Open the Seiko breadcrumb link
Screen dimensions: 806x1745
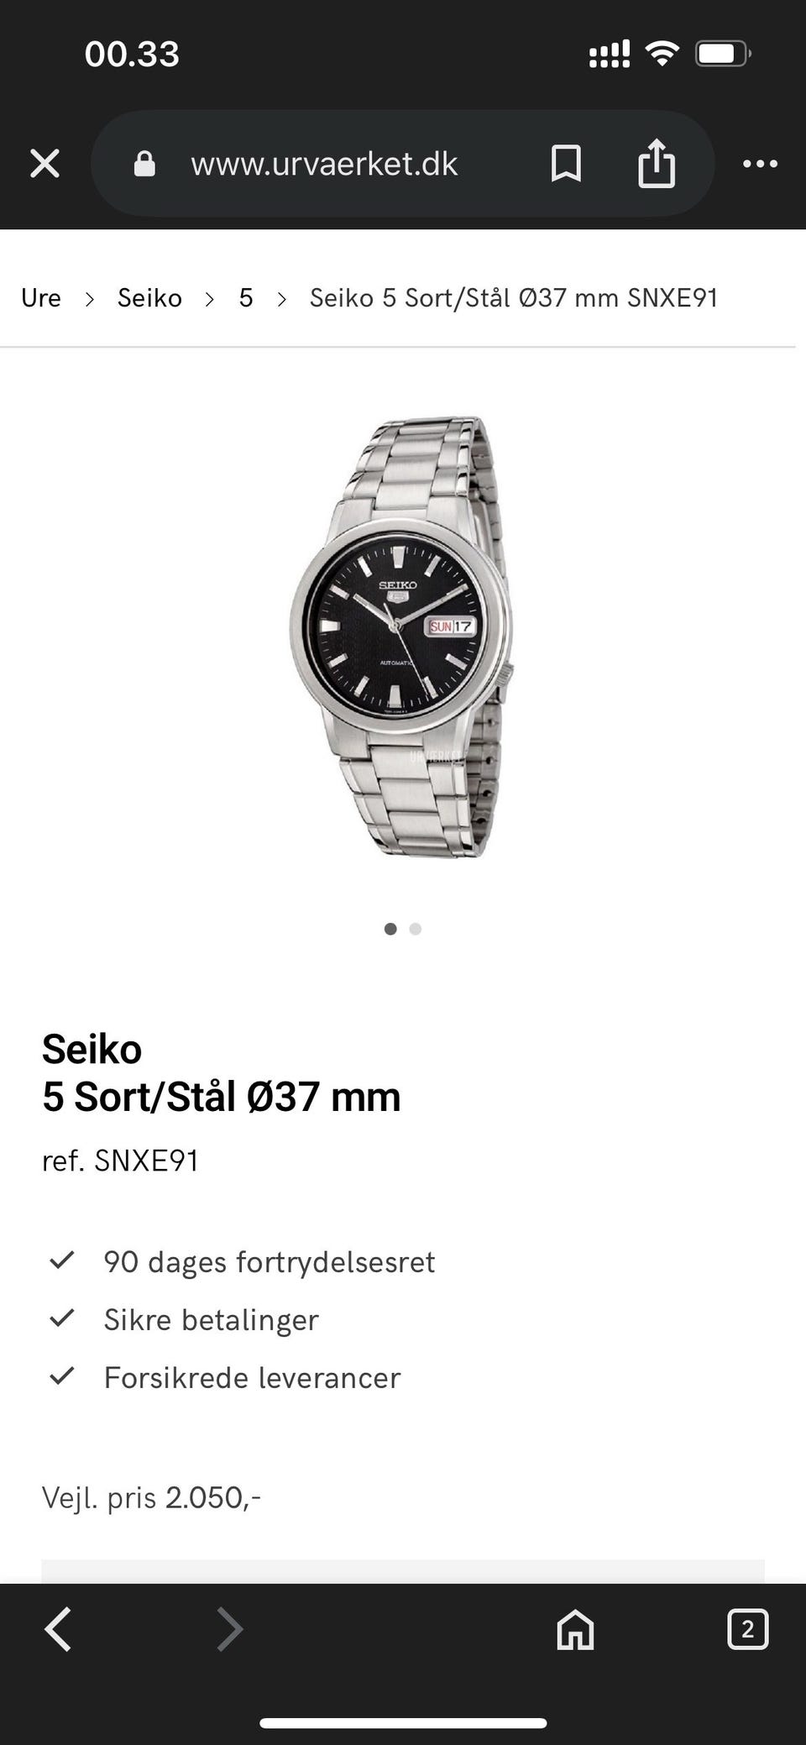pos(149,298)
